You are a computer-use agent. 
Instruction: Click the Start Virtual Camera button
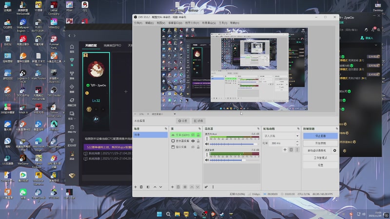317,150
